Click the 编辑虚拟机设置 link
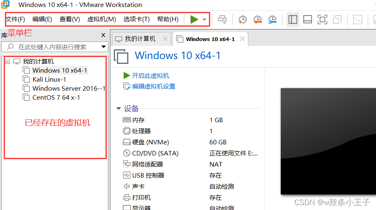 [154, 86]
